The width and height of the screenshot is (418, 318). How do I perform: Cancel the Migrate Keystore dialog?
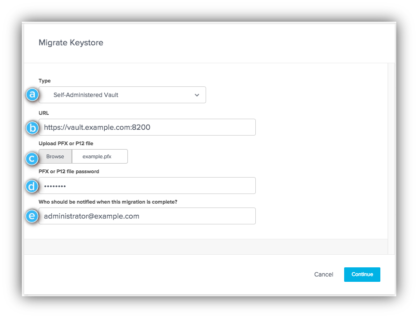coord(323,274)
